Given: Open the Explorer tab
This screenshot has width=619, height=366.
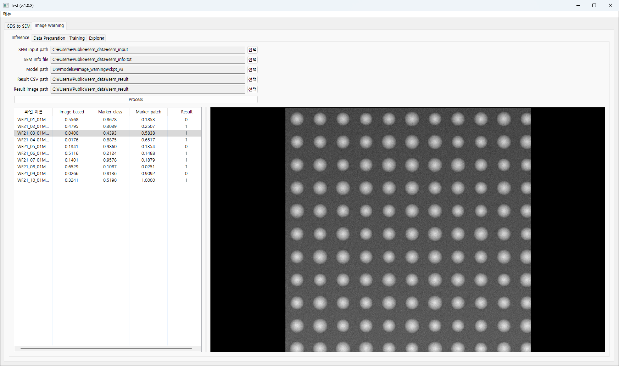Looking at the screenshot, I should click(x=96, y=38).
